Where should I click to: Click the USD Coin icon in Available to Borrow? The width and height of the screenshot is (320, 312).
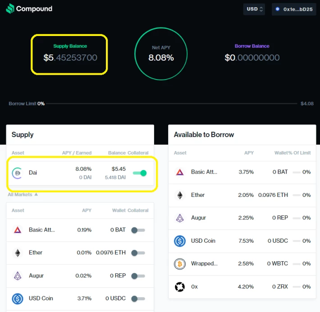[x=180, y=241]
